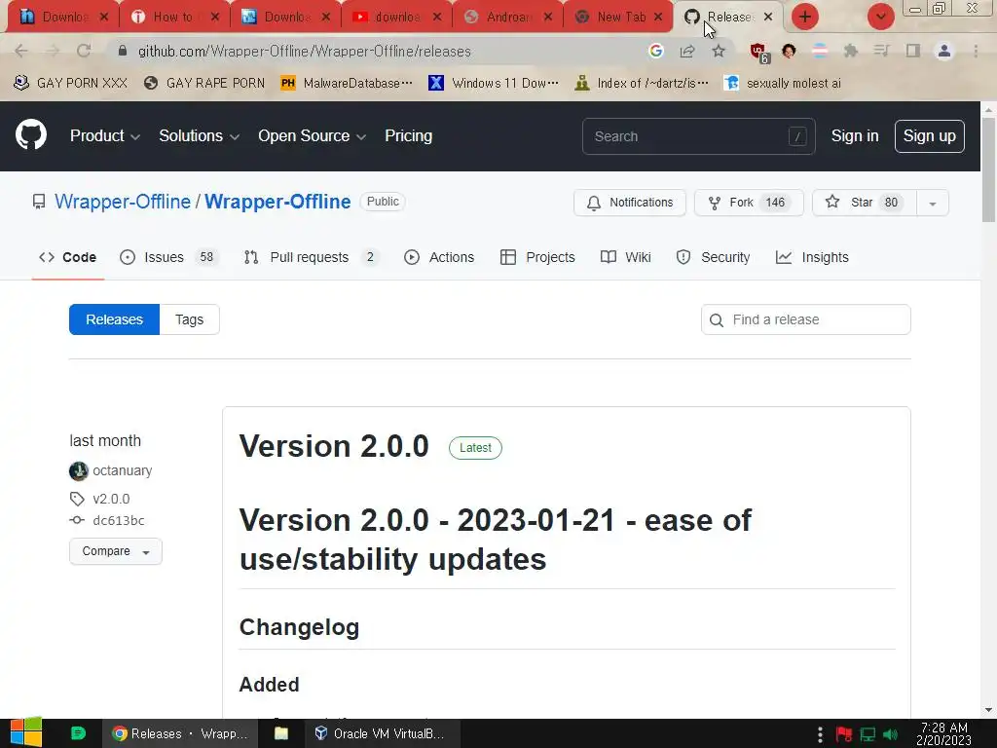Fork the repository with Fork button
This screenshot has height=748, width=997.
pos(749,203)
